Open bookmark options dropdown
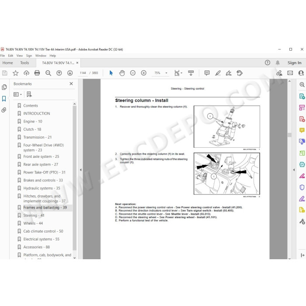The width and height of the screenshot is (306, 306). (x=17, y=94)
